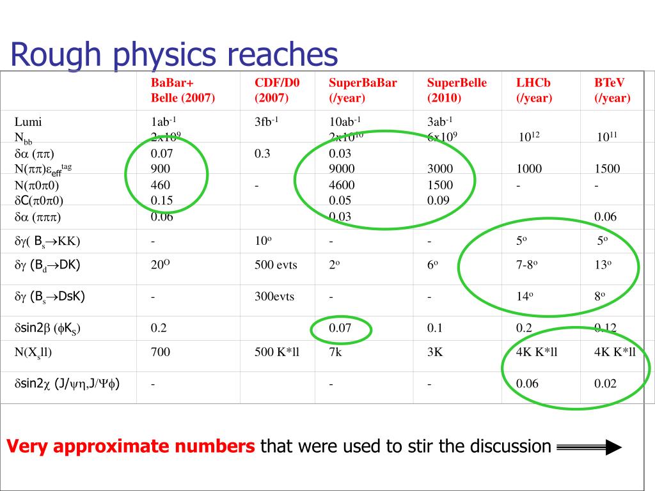
Task: Click the CDF/D0 value '10°'
Action: click(x=263, y=240)
